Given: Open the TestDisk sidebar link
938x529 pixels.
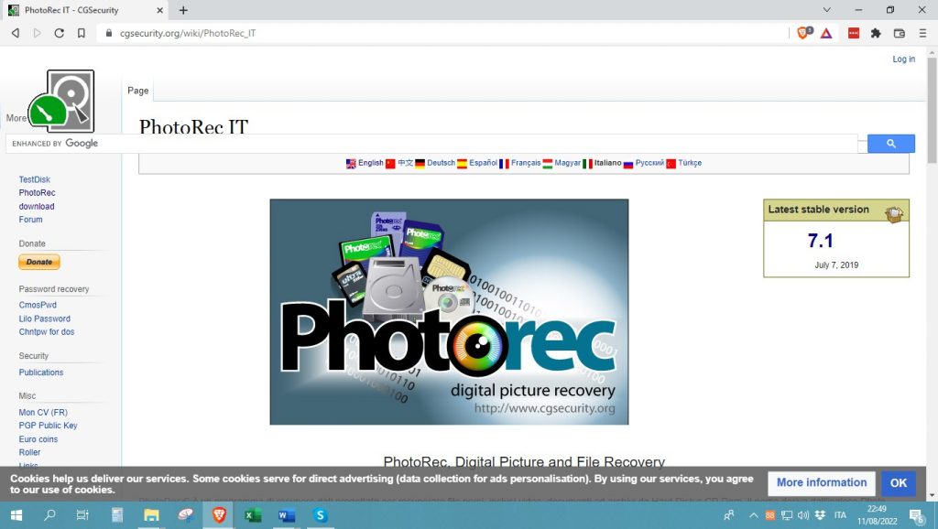Looking at the screenshot, I should click(33, 179).
